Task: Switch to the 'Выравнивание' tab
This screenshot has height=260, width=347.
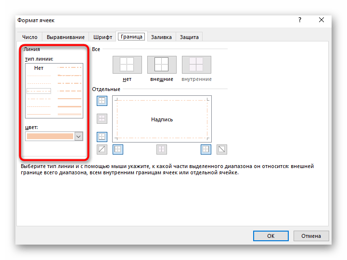Action: [x=65, y=37]
